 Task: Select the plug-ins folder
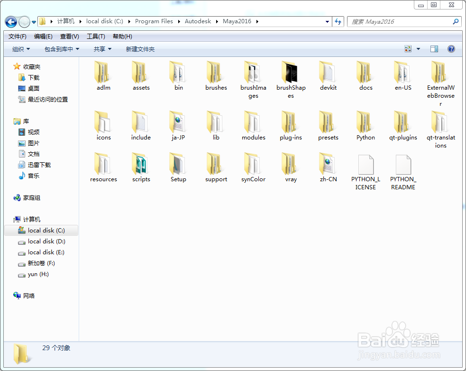point(291,126)
